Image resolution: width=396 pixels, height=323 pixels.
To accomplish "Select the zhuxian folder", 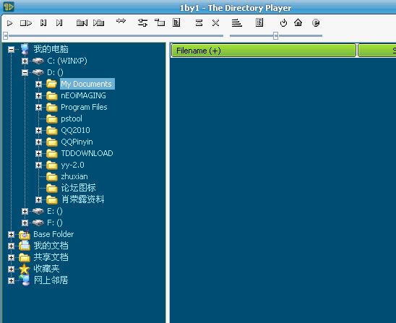I will 74,176.
